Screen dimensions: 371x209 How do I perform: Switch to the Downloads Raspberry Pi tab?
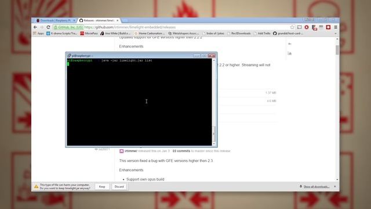point(55,21)
